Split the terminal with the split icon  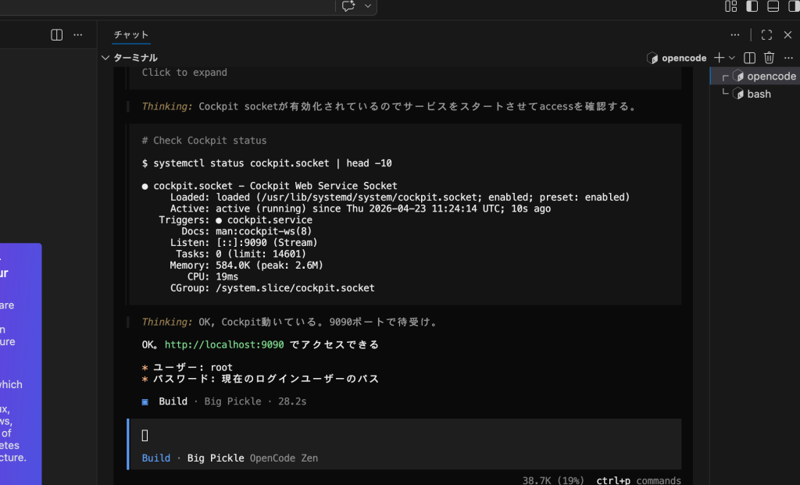click(749, 58)
